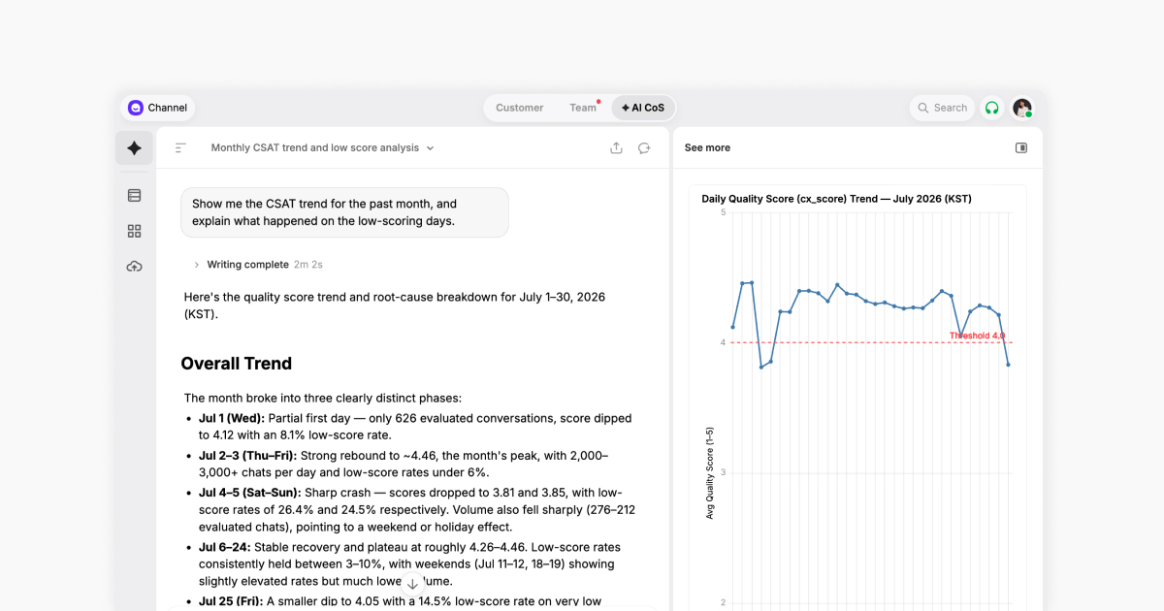Open the Monthly CSAT trend title dropdown

click(323, 147)
